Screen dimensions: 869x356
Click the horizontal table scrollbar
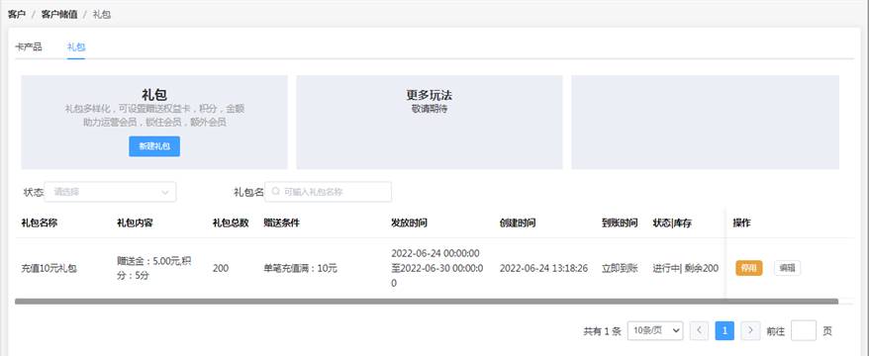tap(427, 302)
